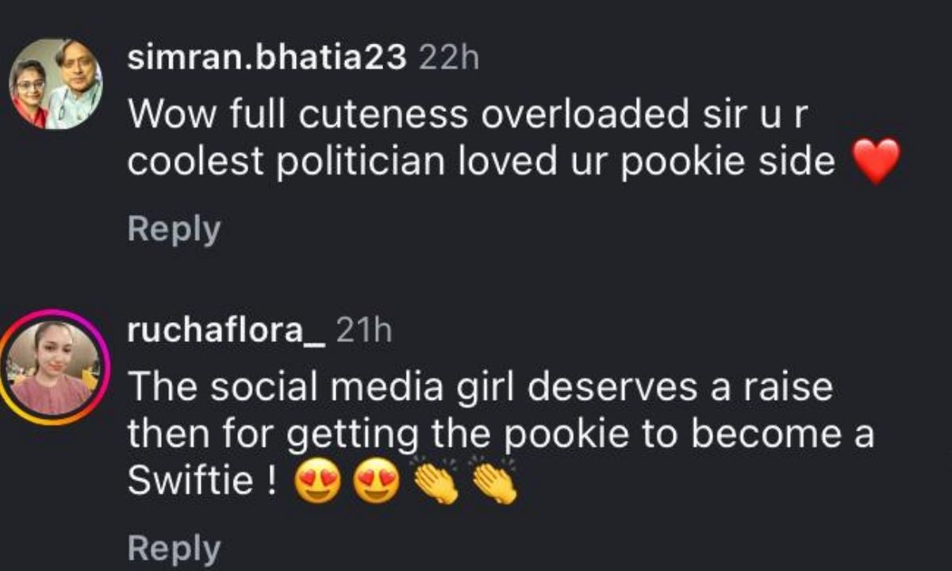Reply to ruchaflora_'s comment
This screenshot has height=571, width=952.
(x=174, y=547)
